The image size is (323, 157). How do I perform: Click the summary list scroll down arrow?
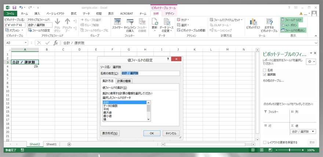(149, 119)
